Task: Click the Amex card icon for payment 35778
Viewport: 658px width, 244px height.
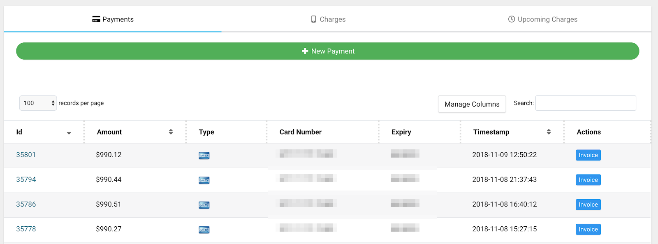Action: pyautogui.click(x=204, y=230)
